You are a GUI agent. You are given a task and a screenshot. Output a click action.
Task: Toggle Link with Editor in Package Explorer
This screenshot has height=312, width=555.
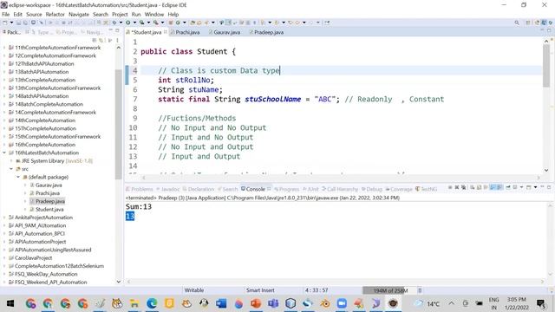click(x=101, y=41)
